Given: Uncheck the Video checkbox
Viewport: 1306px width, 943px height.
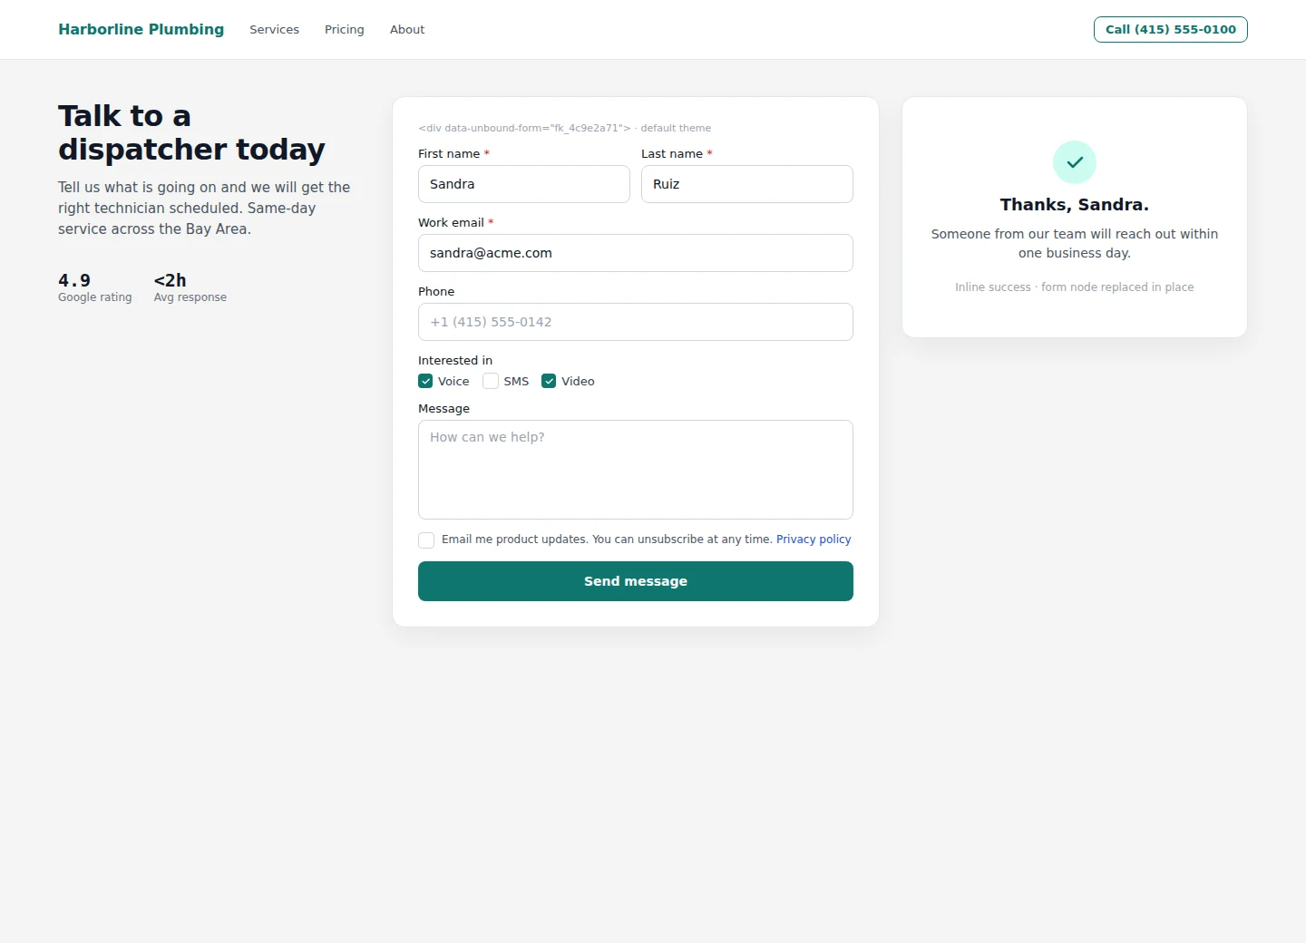Looking at the screenshot, I should point(549,381).
